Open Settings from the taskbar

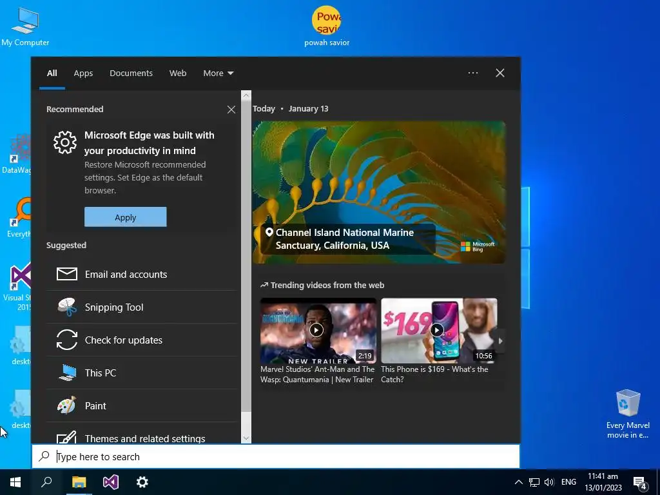[142, 482]
